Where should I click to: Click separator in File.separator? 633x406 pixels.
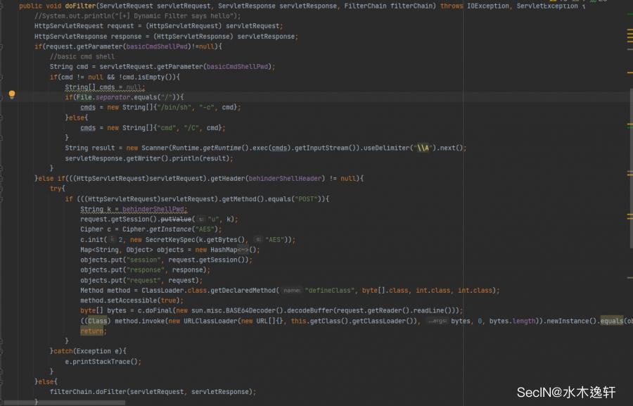pyautogui.click(x=113, y=97)
